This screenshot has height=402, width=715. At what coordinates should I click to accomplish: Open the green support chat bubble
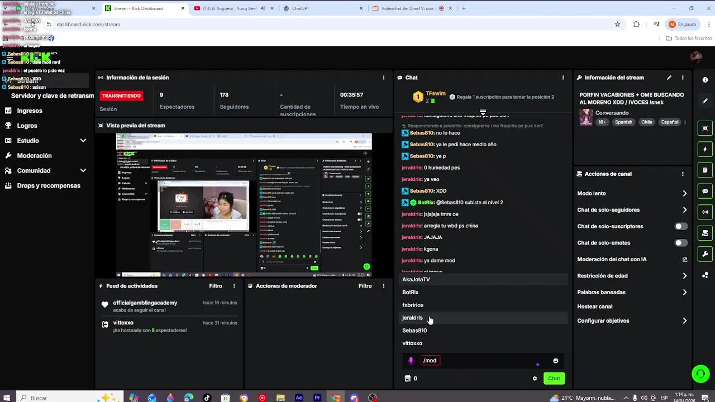[x=700, y=374]
